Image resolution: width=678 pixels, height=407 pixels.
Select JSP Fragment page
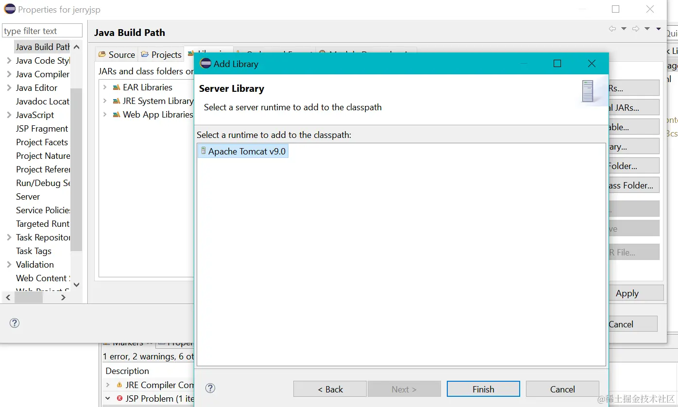42,129
